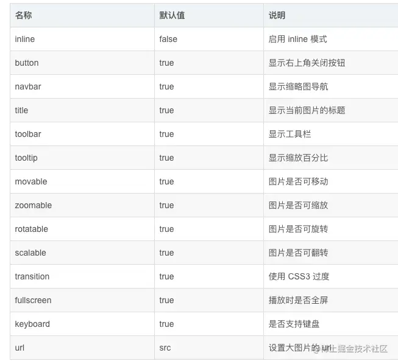This screenshot has height=364, width=398.
Task: Click the description '图片是否可移动'
Action: 298,181
